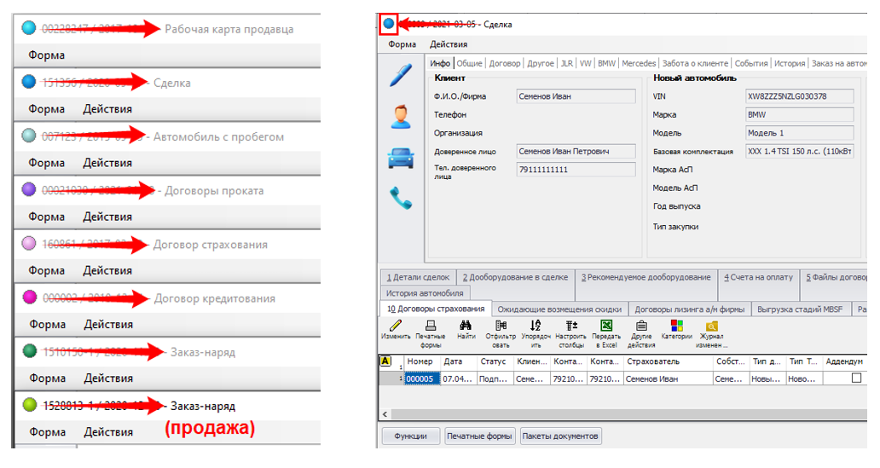Click the Функции button

410,436
